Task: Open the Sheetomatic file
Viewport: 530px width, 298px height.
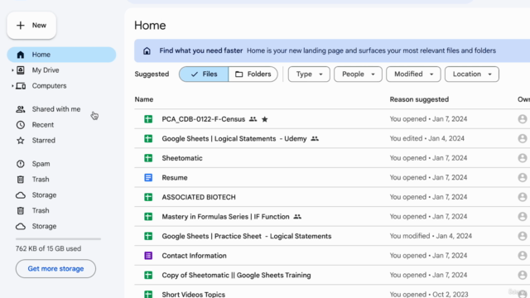Action: [182, 158]
